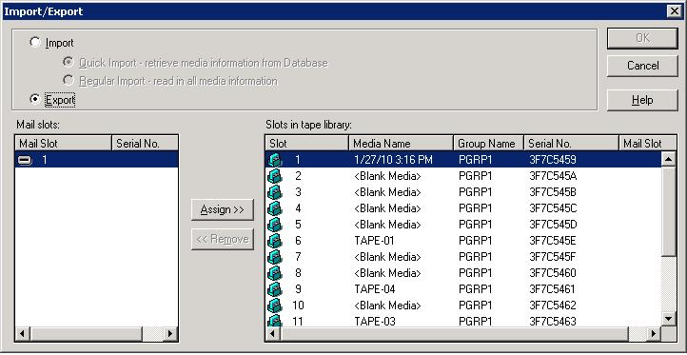Image resolution: width=687 pixels, height=355 pixels.
Task: Select the TAPE-04 media row
Action: [x=463, y=289]
